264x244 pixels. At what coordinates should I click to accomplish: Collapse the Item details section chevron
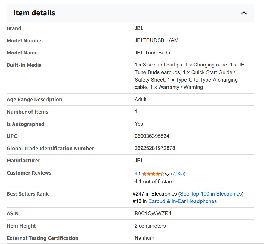[244, 13]
